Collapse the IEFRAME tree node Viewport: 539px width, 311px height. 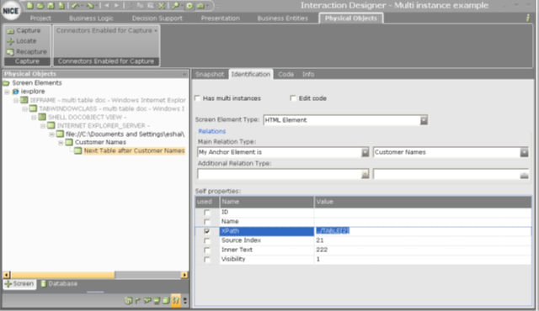tap(16, 100)
